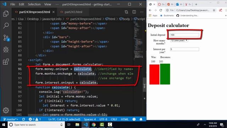Click the red Was bar
This screenshot has width=227, height=128.
click(154, 74)
